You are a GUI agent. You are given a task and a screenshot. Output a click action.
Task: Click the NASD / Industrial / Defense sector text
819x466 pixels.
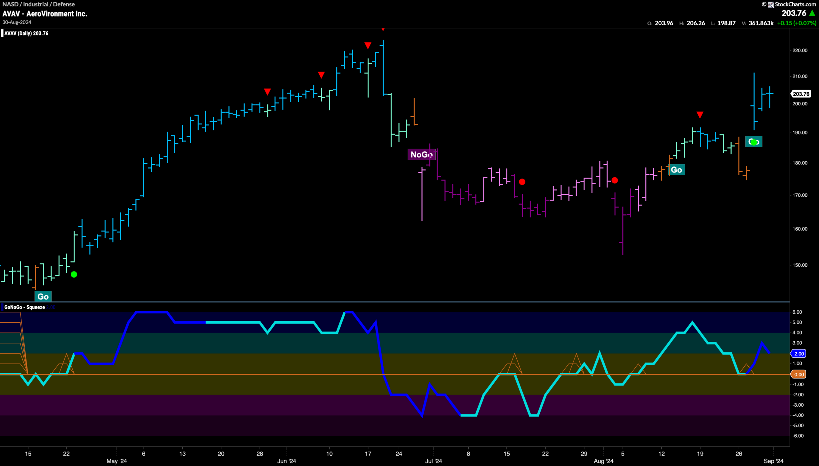pyautogui.click(x=38, y=4)
